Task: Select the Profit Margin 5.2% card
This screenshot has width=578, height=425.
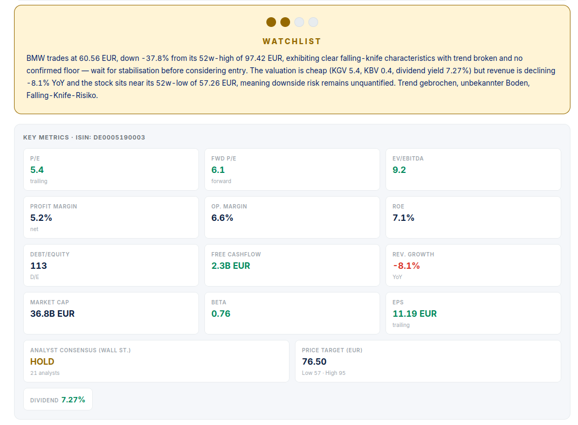Action: 111,217
